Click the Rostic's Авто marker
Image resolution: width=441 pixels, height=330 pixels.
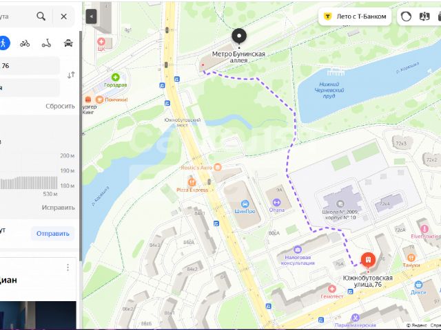218,167
